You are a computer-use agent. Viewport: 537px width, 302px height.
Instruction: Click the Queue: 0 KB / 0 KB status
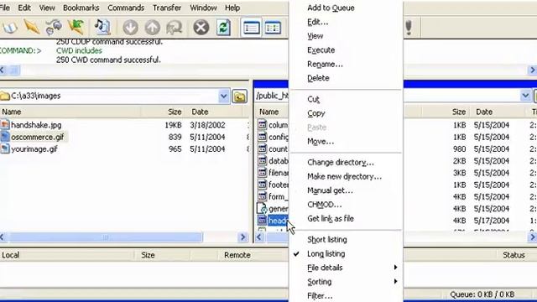482,294
